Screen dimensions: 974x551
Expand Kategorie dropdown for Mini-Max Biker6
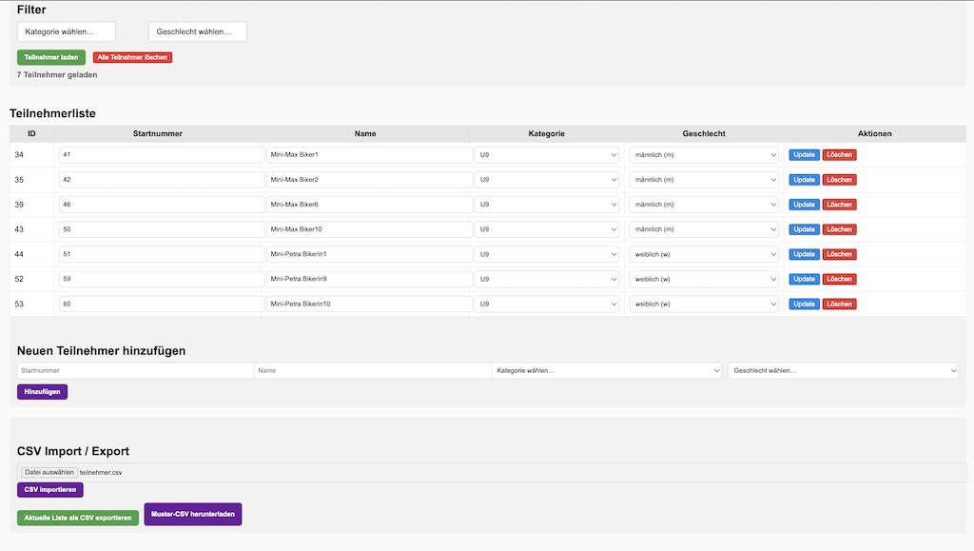point(547,205)
